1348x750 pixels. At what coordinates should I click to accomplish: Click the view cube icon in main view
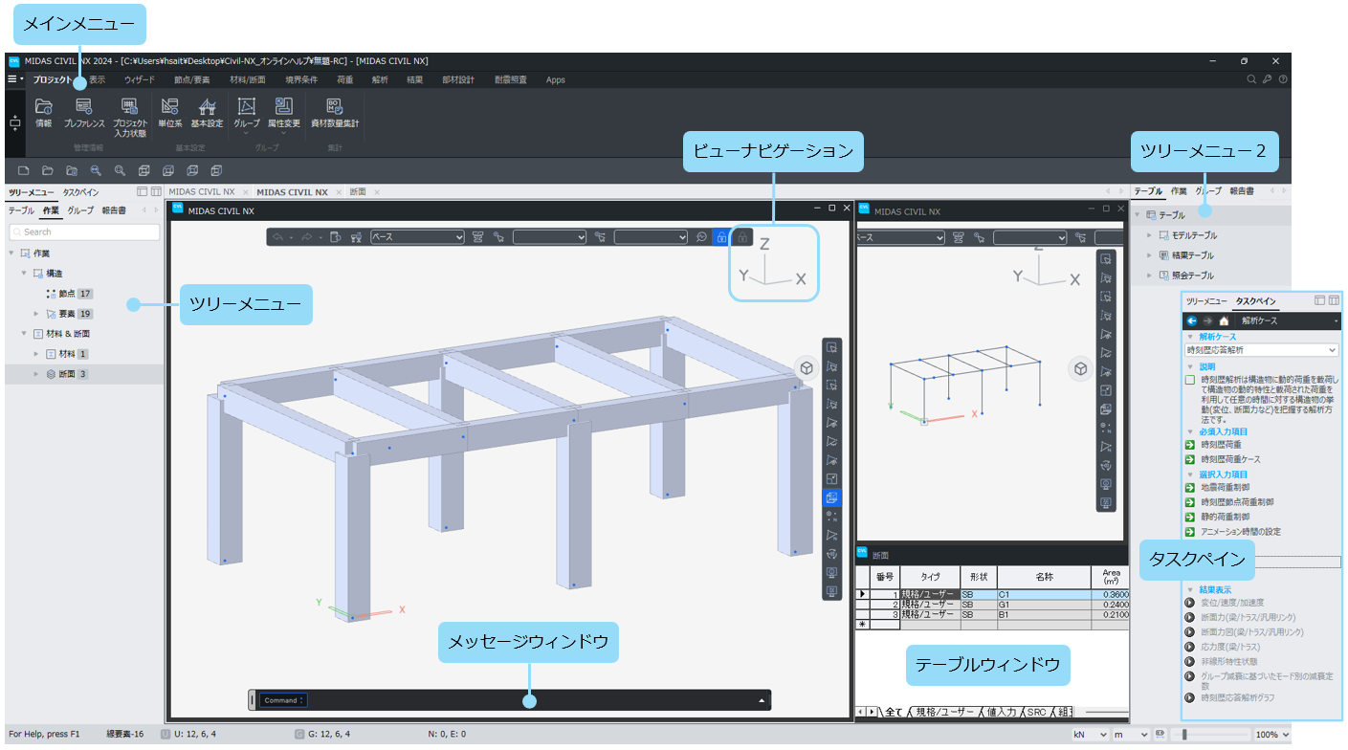point(807,368)
